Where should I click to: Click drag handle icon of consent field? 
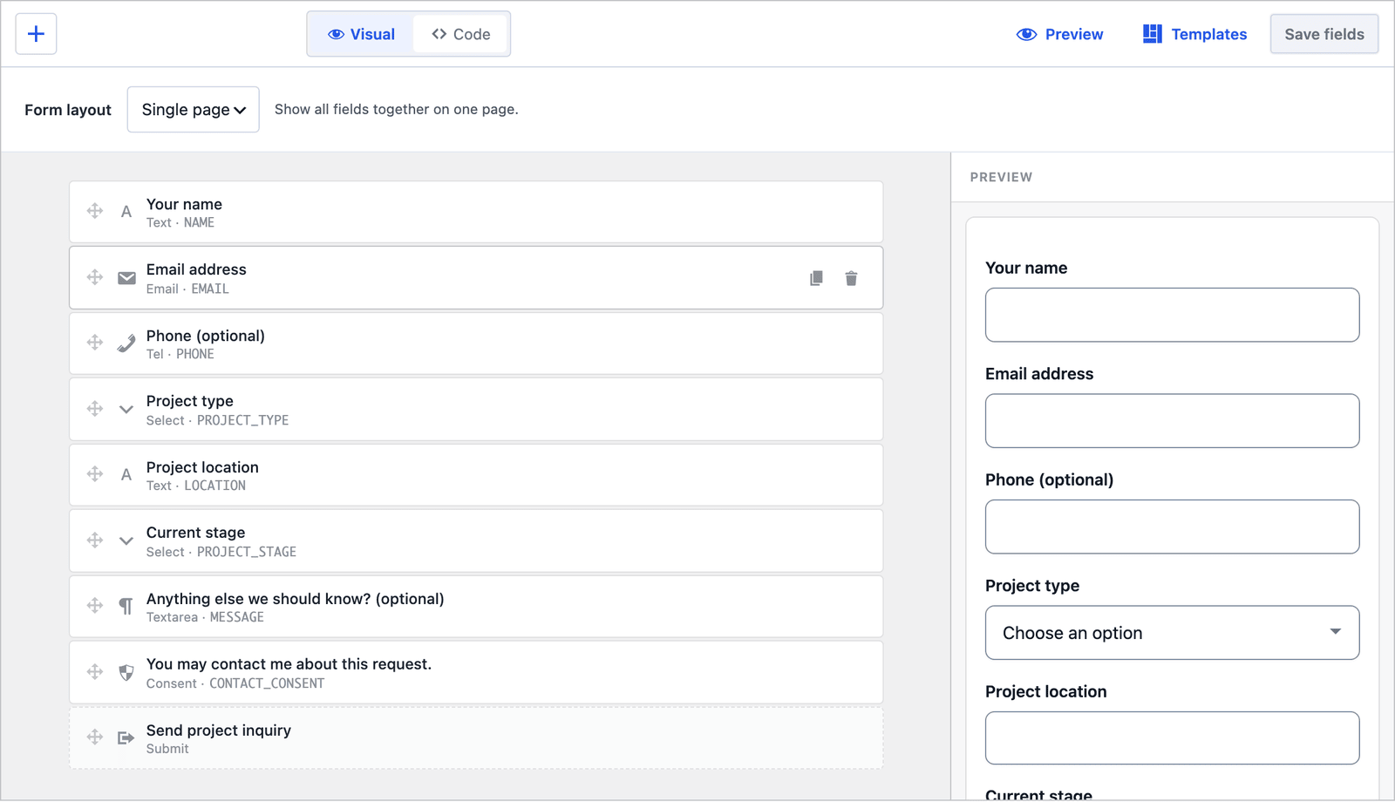click(95, 672)
